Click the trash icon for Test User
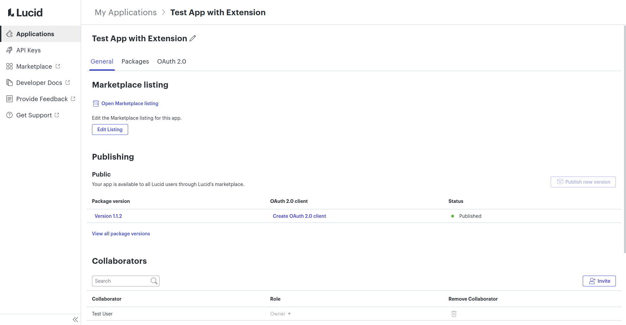This screenshot has height=325, width=626. (454, 314)
